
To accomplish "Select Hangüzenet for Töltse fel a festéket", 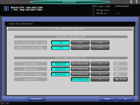I will (x=60, y=74).
